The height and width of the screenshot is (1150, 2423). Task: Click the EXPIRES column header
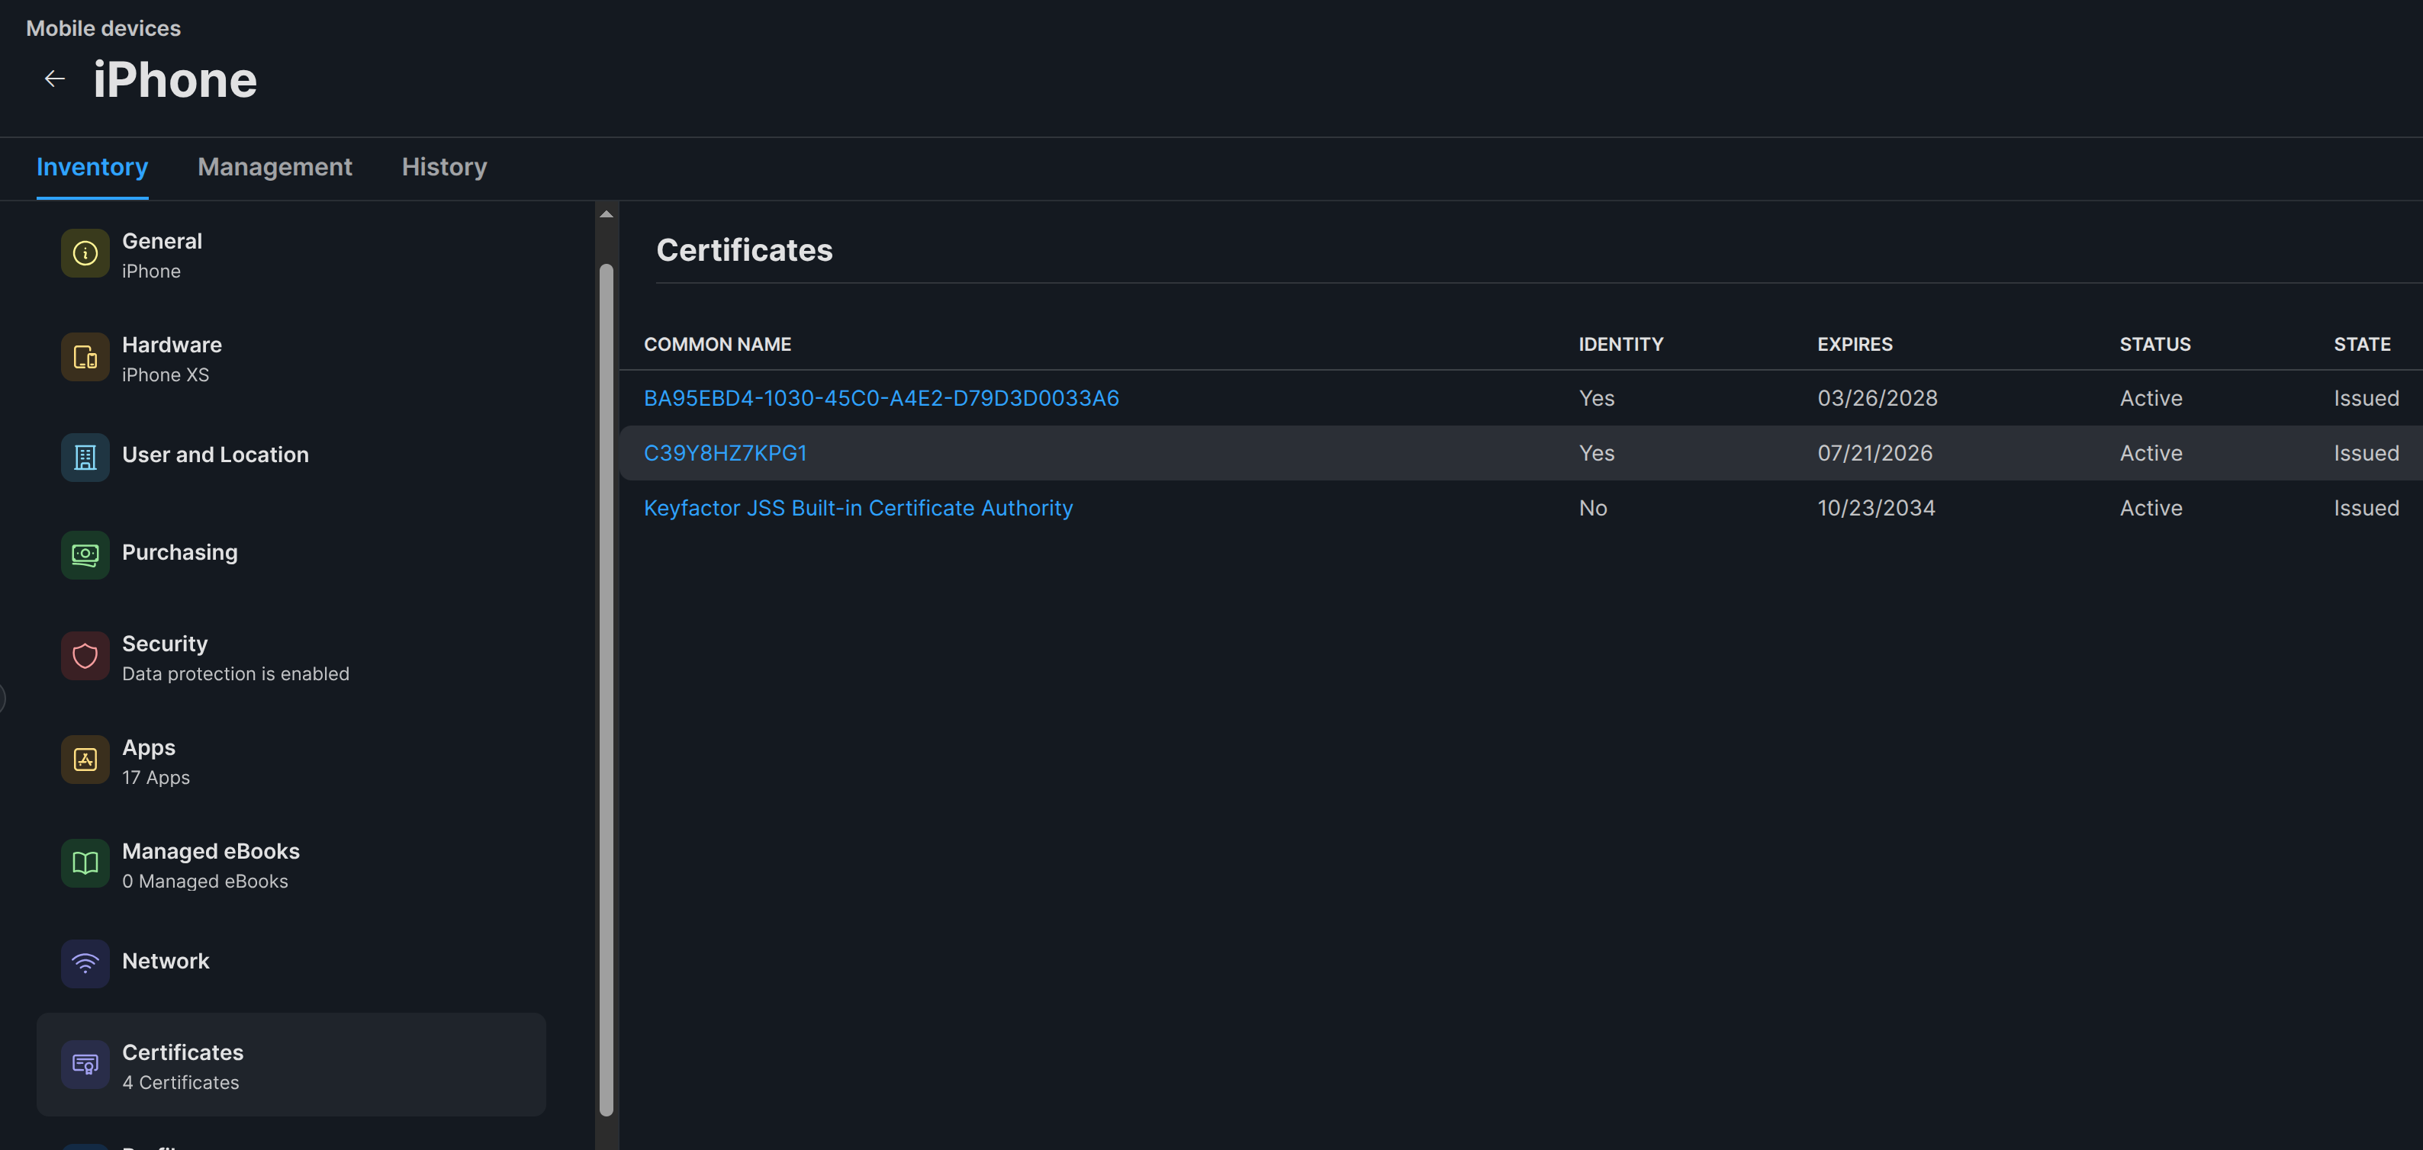point(1855,344)
